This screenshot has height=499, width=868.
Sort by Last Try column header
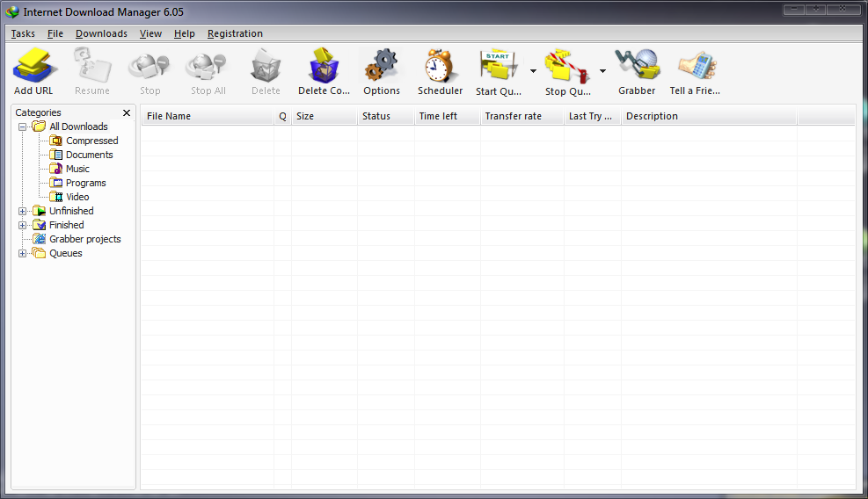tap(593, 116)
